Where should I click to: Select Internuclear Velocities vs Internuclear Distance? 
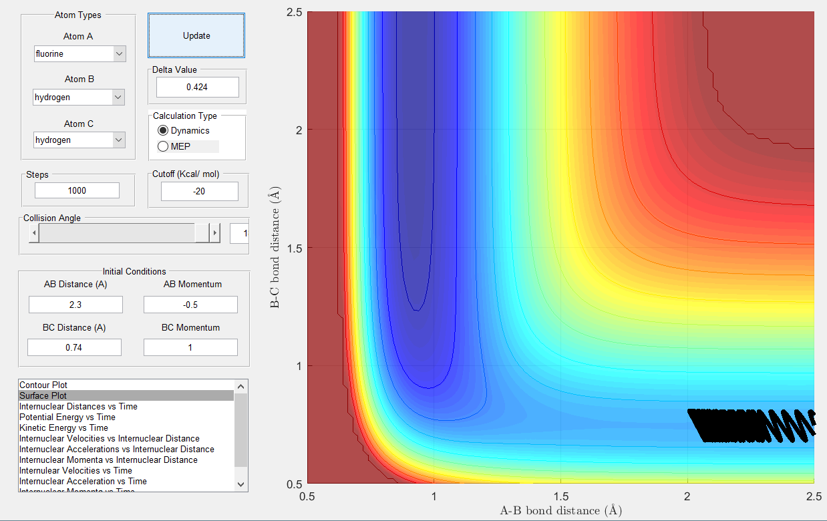click(126, 438)
